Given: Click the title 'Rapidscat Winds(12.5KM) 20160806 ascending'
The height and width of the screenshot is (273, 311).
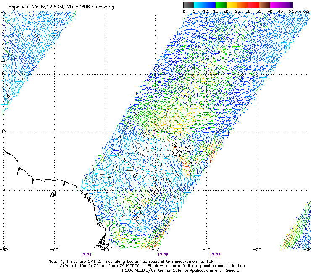Looking at the screenshot, I should 61,7.
